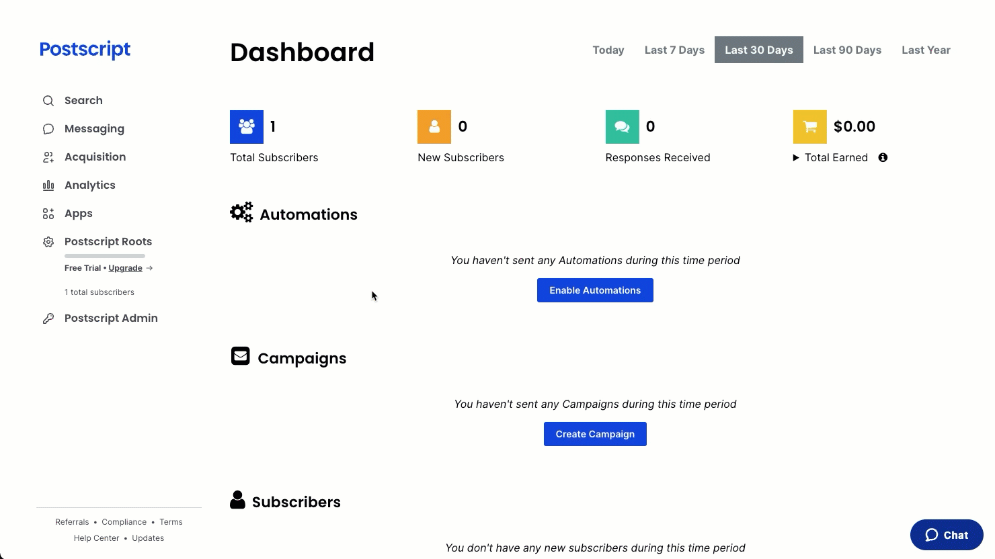Click the Acquisition people icon

point(48,157)
